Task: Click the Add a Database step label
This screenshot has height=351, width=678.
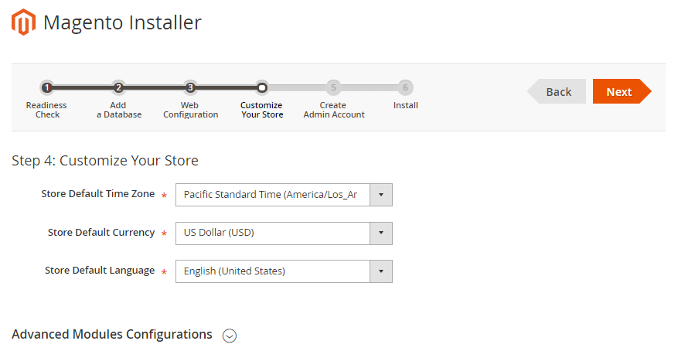Action: tap(118, 110)
